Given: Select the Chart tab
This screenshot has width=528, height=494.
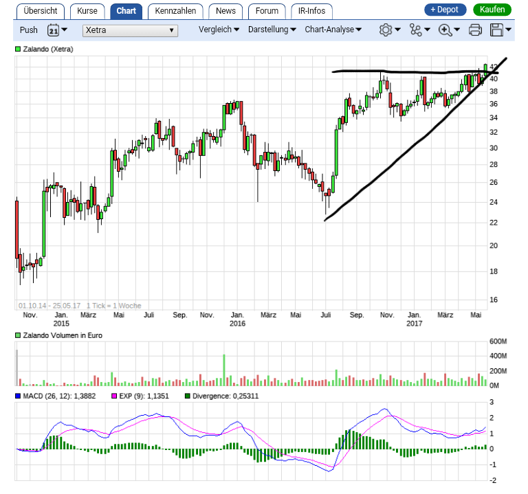Looking at the screenshot, I should click(126, 11).
